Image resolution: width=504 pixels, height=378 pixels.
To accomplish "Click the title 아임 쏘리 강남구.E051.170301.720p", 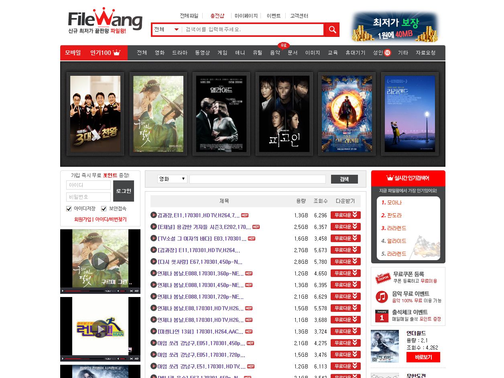I will pos(201,355).
